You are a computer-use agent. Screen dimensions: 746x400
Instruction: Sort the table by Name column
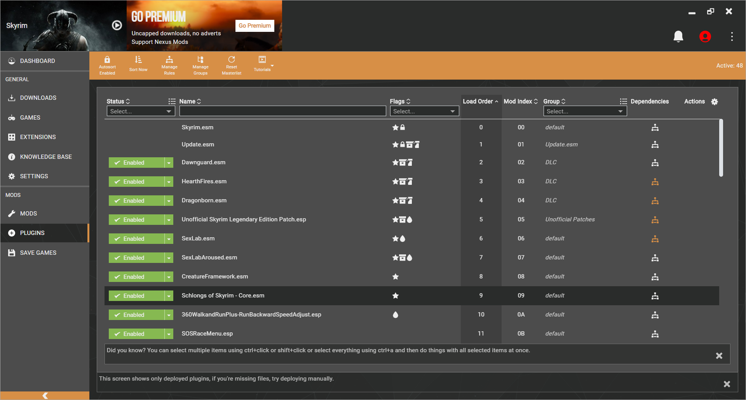point(190,101)
